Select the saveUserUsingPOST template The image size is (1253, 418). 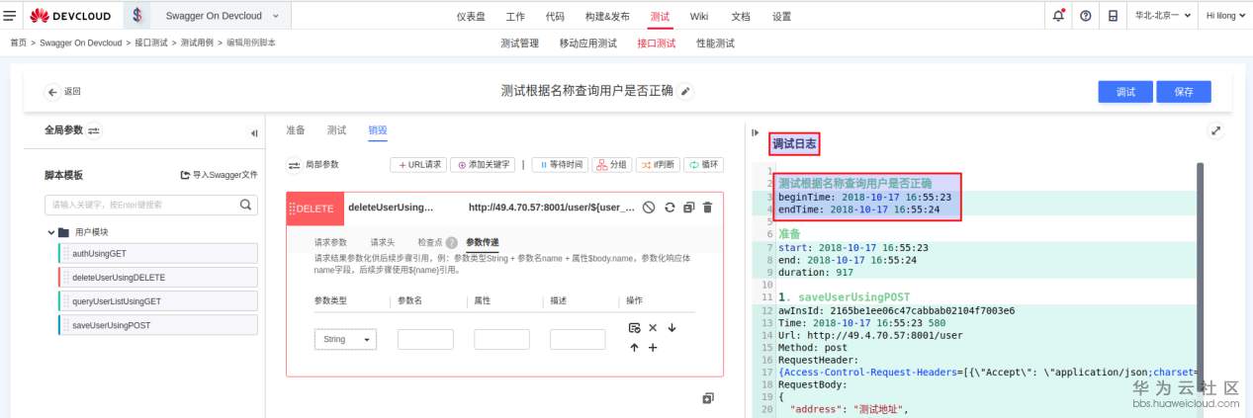[x=158, y=325]
